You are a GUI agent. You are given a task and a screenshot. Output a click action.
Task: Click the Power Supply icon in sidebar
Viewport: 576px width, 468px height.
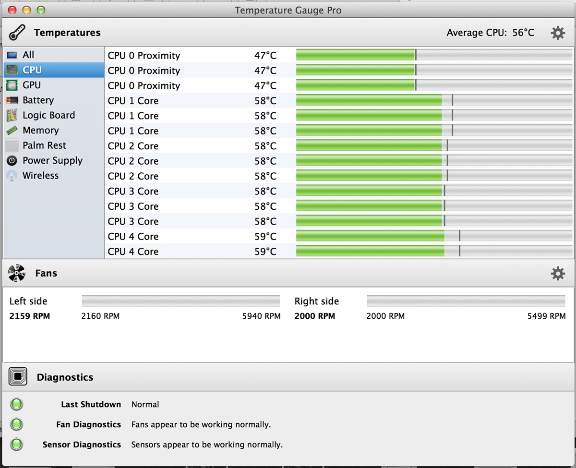click(x=12, y=161)
